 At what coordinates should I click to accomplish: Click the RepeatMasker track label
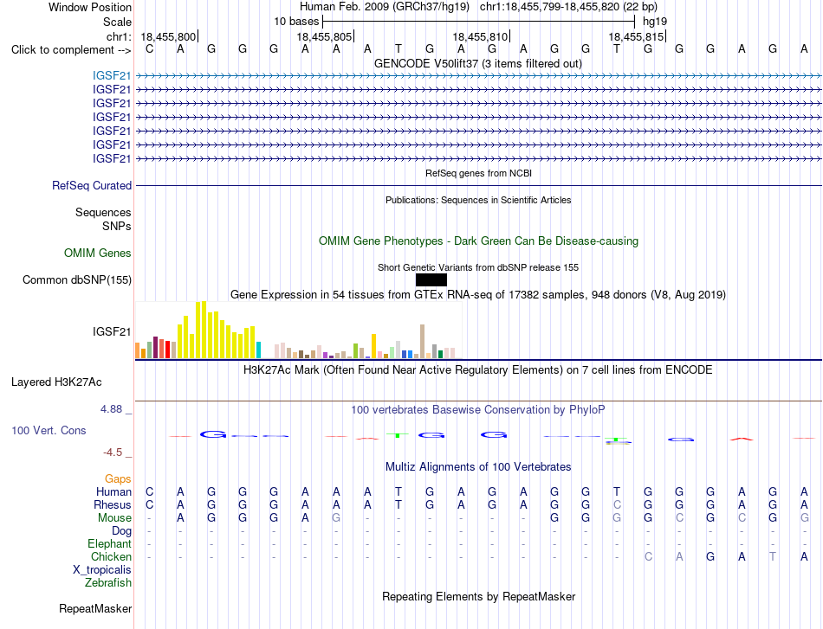pos(95,608)
